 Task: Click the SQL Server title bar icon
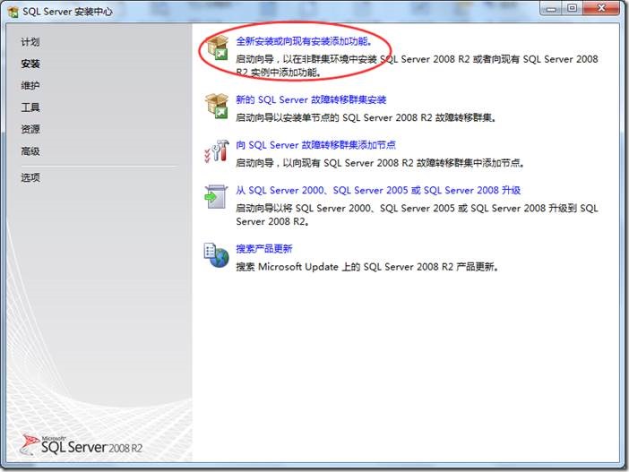(x=13, y=12)
